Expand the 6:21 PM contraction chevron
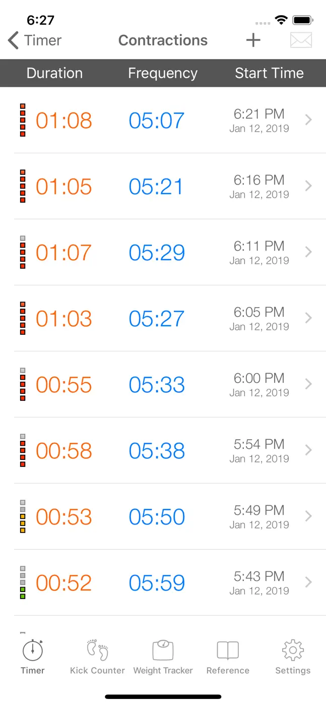 [x=308, y=120]
